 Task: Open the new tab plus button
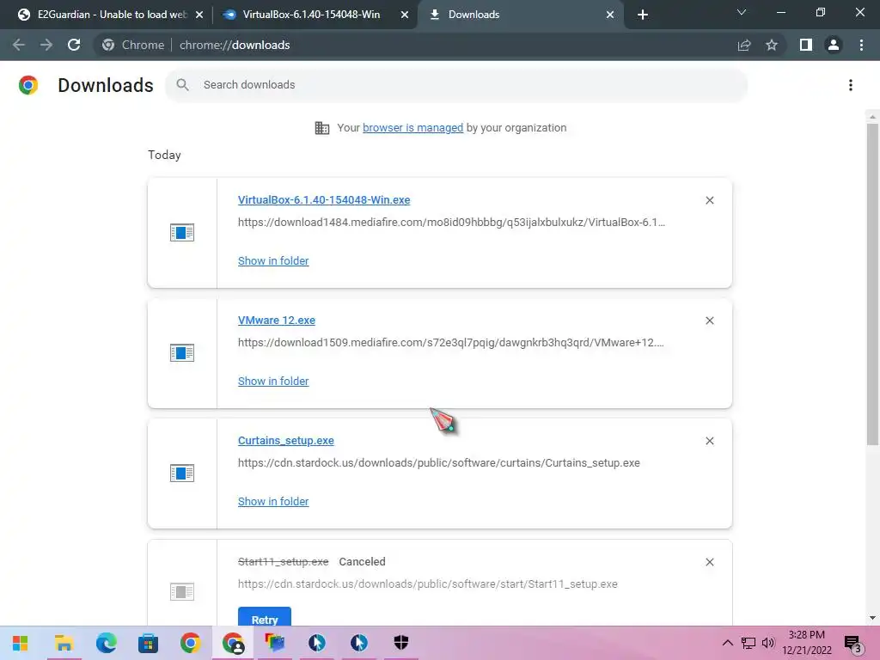643,15
